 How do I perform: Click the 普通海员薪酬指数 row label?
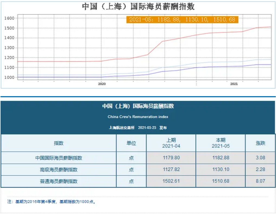(x=59, y=181)
